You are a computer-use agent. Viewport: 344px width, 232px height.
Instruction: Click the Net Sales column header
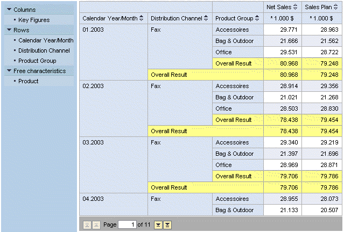pos(279,7)
